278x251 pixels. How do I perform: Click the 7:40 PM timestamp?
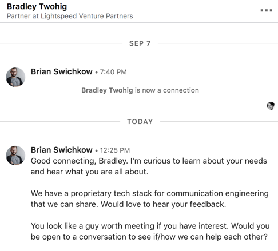[113, 72]
